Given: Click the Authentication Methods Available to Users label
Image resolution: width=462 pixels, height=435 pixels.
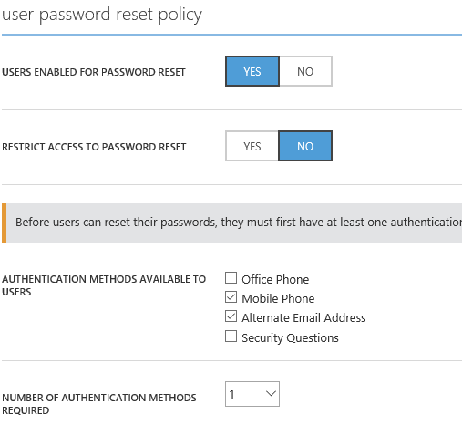Looking at the screenshot, I should tap(104, 285).
